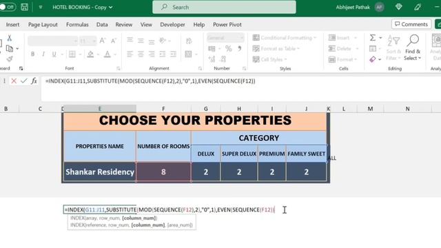Image resolution: width=441 pixels, height=248 pixels.
Task: Open Cell Styles menu
Action: (269, 59)
